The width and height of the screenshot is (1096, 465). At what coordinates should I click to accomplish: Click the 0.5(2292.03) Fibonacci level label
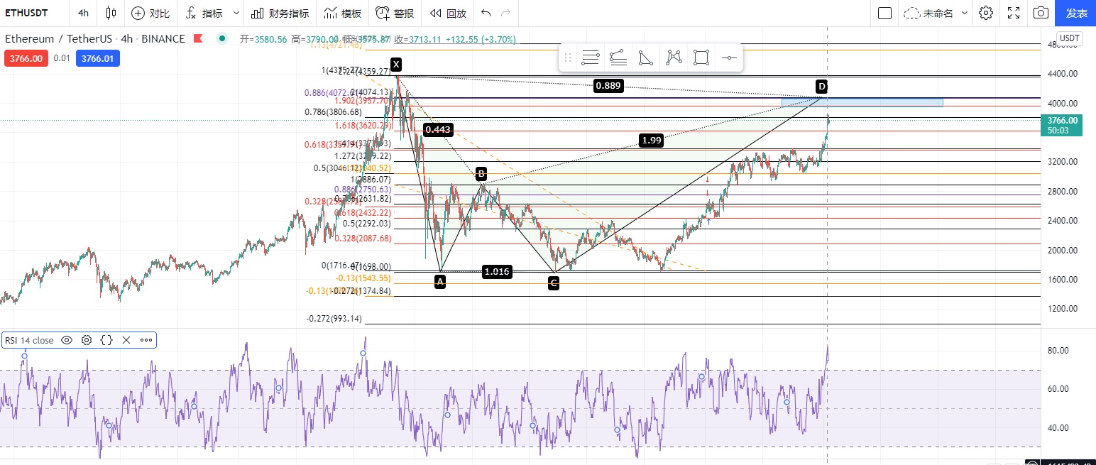366,223
